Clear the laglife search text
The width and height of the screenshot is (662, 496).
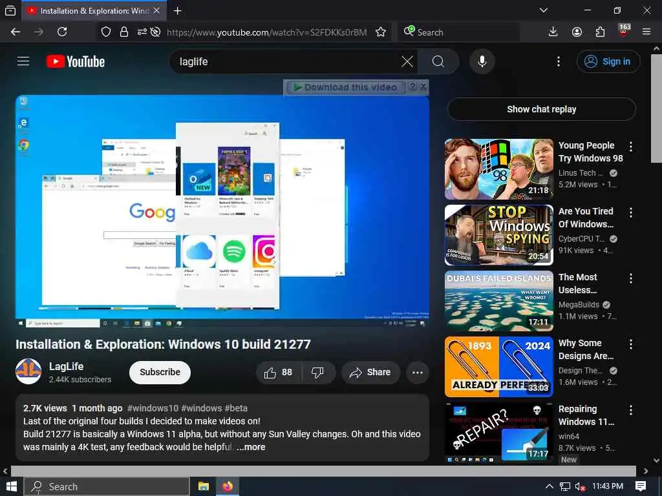pyautogui.click(x=407, y=61)
